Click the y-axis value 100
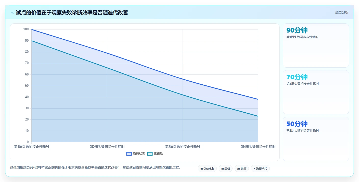The height and width of the screenshot is (182, 359). click(x=26, y=29)
